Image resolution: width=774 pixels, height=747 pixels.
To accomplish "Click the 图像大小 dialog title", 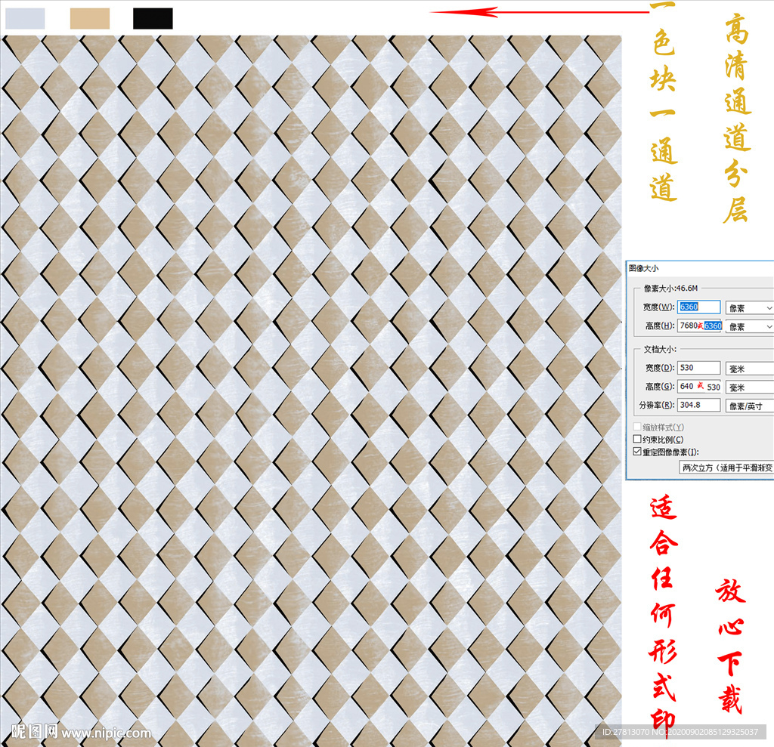I will click(643, 268).
